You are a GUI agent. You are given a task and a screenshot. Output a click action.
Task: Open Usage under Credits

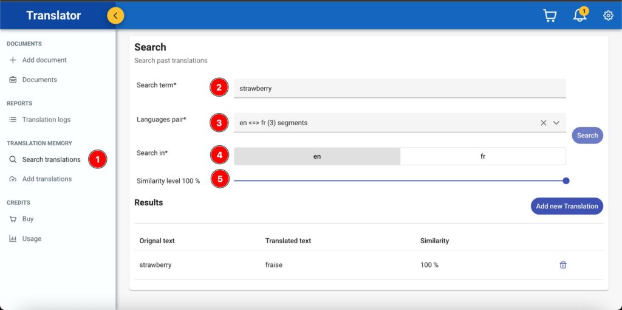point(32,239)
